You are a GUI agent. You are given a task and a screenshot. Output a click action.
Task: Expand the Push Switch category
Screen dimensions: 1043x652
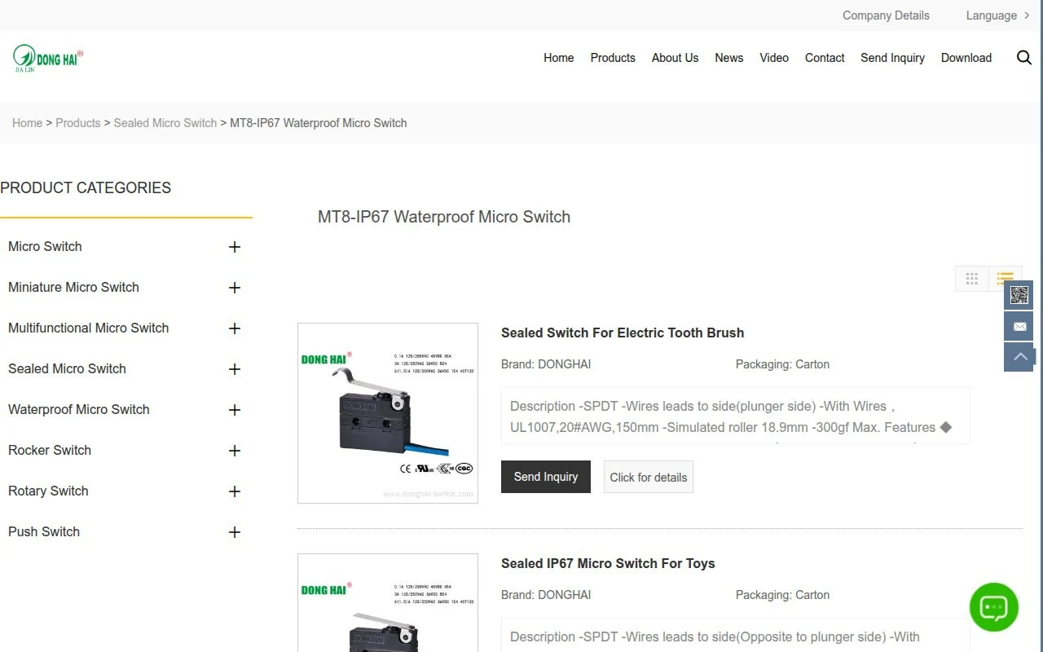tap(235, 532)
